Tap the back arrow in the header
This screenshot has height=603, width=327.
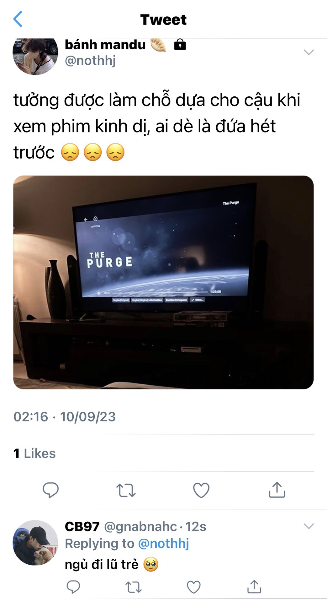pyautogui.click(x=18, y=19)
